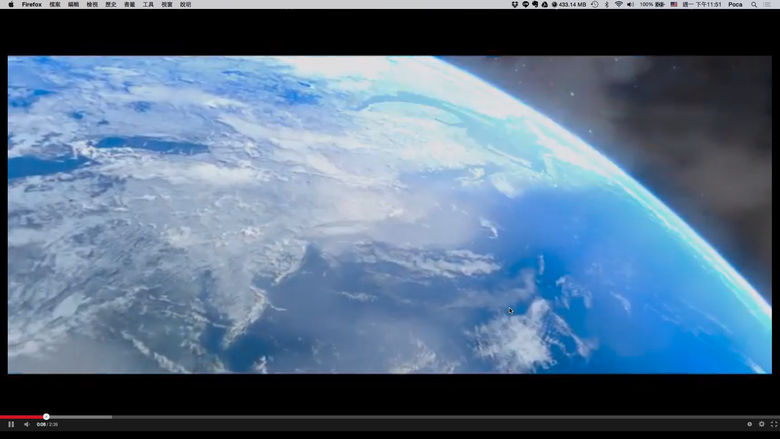Open the Apple menu
Screen dimensions: 780x439
coord(11,4)
